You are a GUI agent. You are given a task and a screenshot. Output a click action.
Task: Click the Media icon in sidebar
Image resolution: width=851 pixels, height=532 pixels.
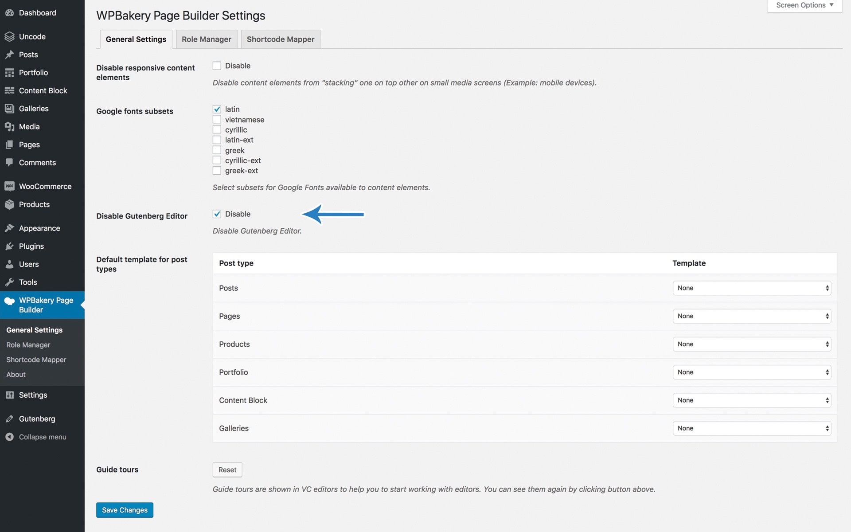point(9,127)
